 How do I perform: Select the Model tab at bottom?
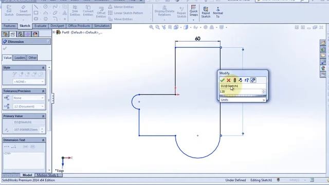tap(27, 175)
